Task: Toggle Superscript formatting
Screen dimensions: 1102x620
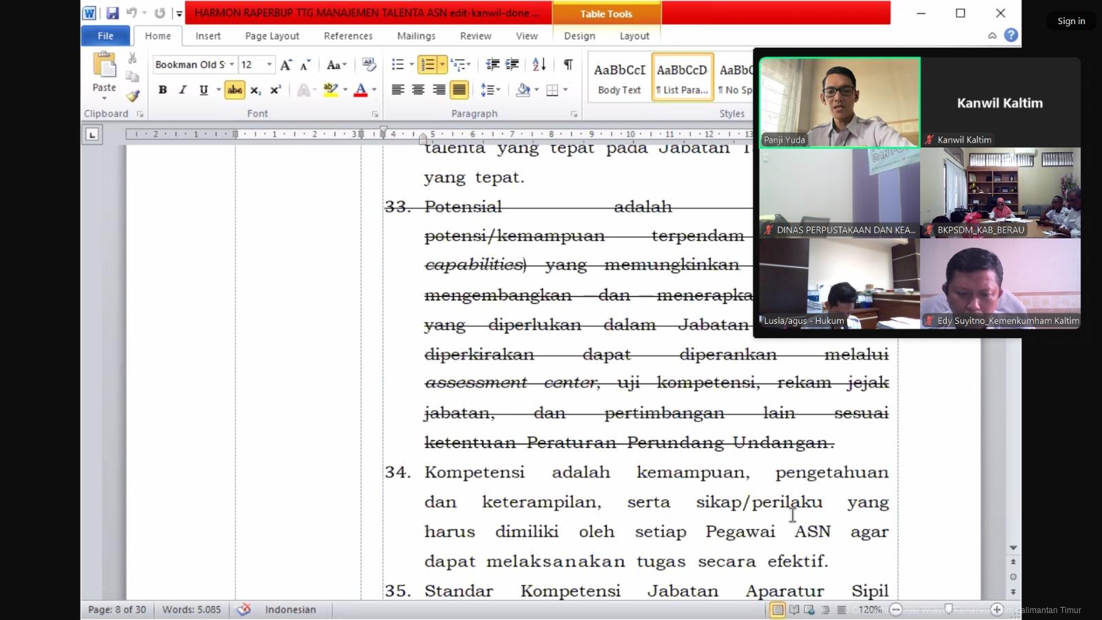Action: click(275, 90)
